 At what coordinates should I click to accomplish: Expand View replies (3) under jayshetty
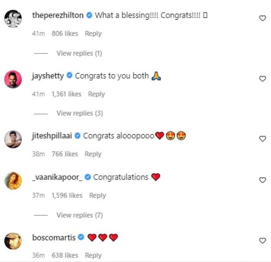coord(80,113)
